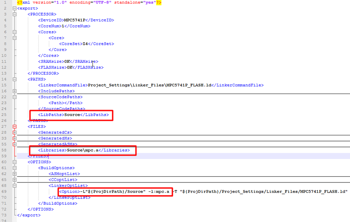Collapse the OPTIONS element fold
350x222 pixels.
14,162
